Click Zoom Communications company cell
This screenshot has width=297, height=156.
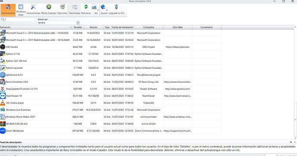click(x=148, y=131)
